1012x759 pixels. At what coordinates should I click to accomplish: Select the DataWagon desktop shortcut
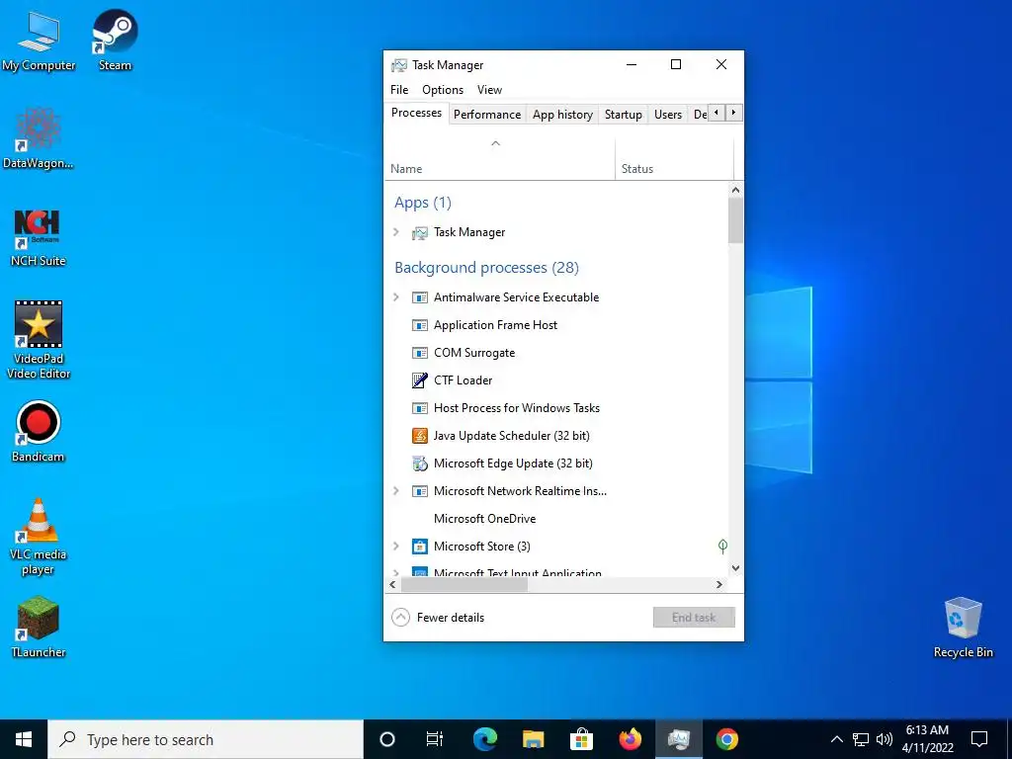pyautogui.click(x=39, y=138)
